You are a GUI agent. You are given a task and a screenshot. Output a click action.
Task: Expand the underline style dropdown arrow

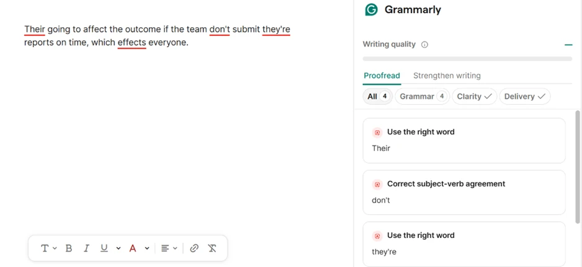(x=119, y=248)
